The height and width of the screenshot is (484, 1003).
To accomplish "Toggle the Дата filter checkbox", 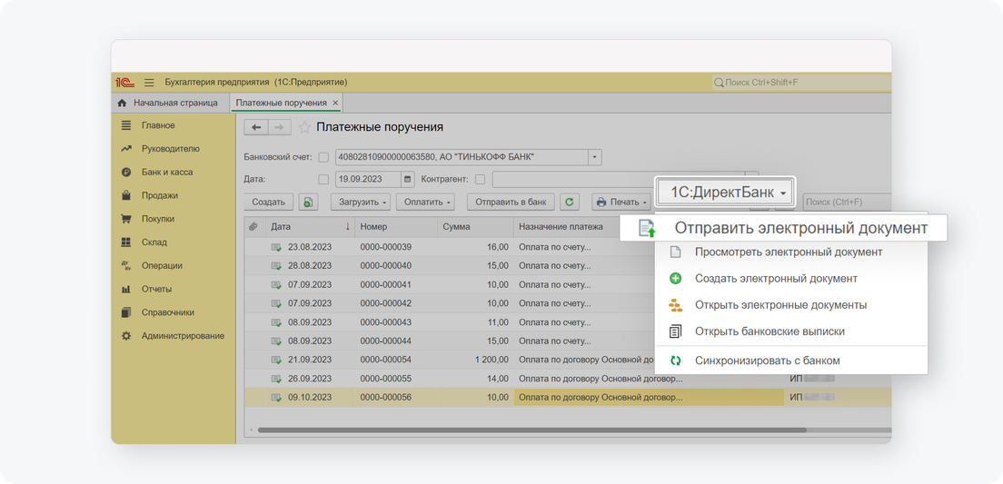I will pos(323,179).
